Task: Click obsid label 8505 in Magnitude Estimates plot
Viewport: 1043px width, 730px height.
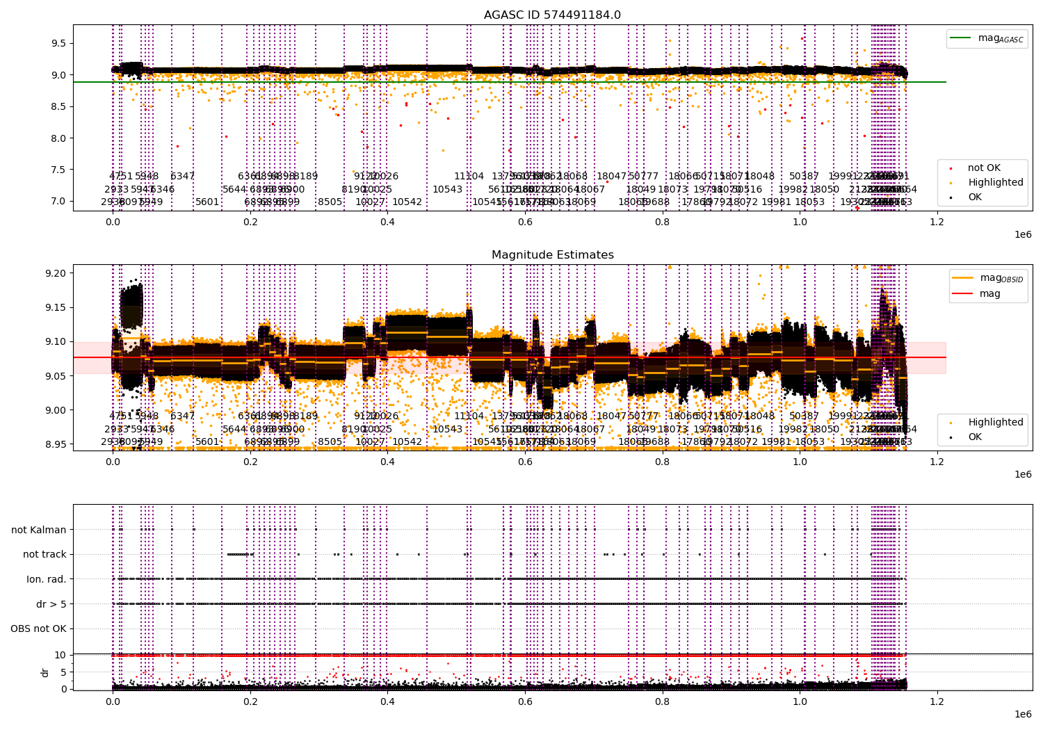Action: 330,442
